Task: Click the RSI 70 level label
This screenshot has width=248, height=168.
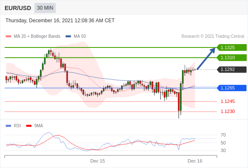Action: [x=223, y=135]
